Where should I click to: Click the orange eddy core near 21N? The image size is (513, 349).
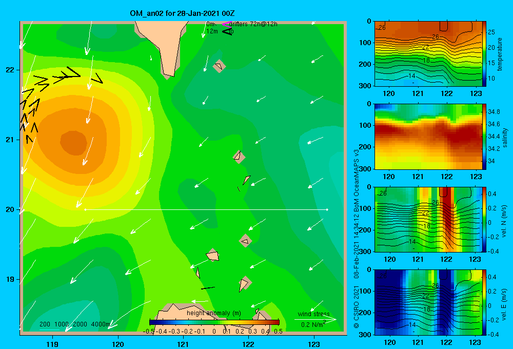click(x=73, y=142)
